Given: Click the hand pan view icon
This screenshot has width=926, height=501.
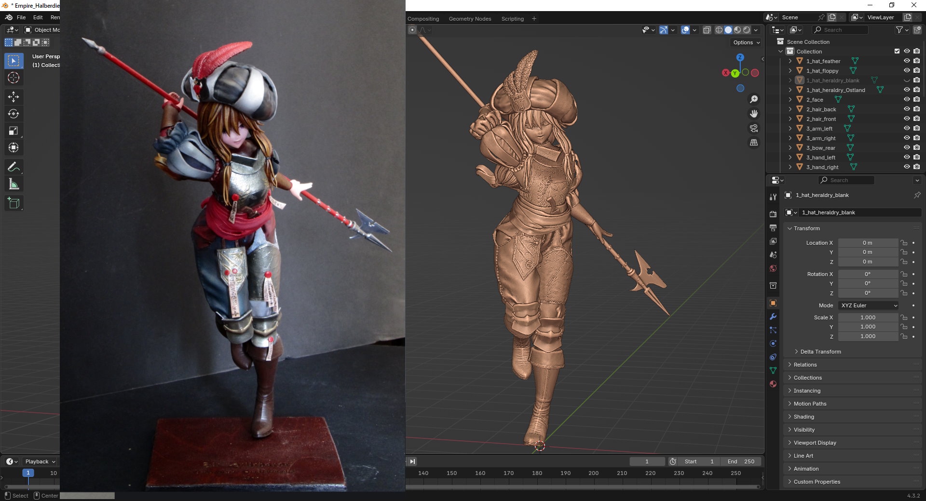Looking at the screenshot, I should pos(754,114).
